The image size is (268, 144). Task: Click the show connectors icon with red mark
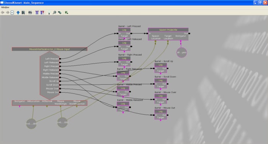[x=42, y=13]
